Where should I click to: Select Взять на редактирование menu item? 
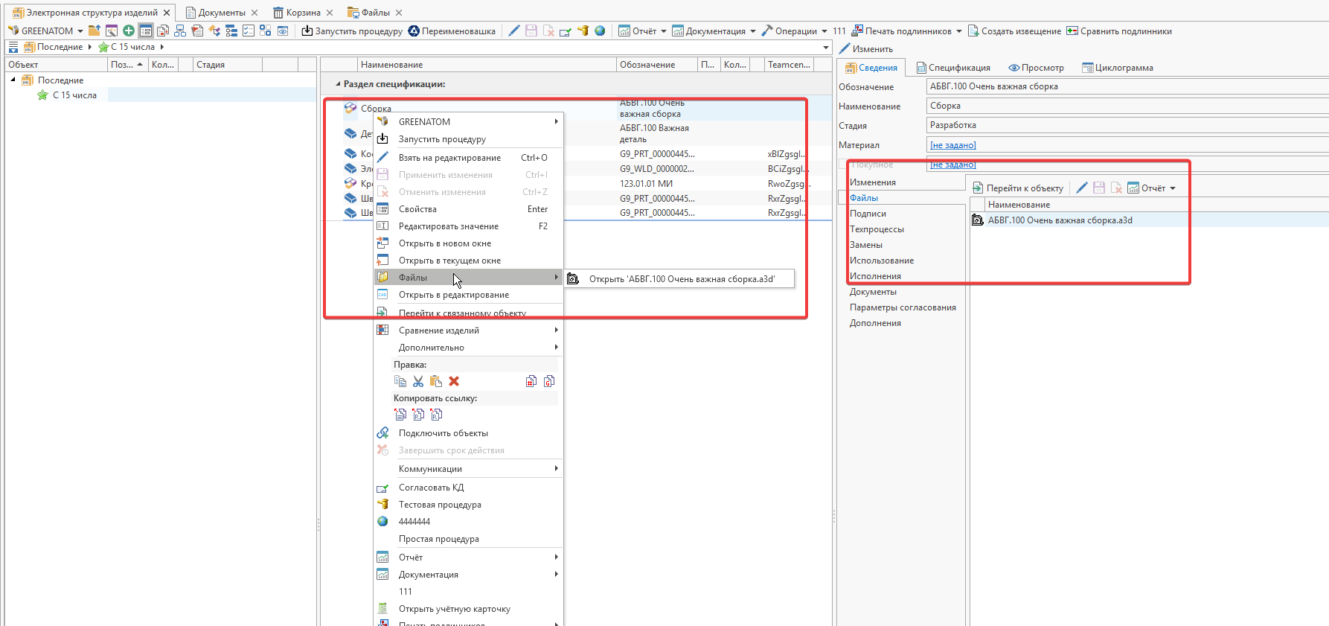pyautogui.click(x=449, y=158)
